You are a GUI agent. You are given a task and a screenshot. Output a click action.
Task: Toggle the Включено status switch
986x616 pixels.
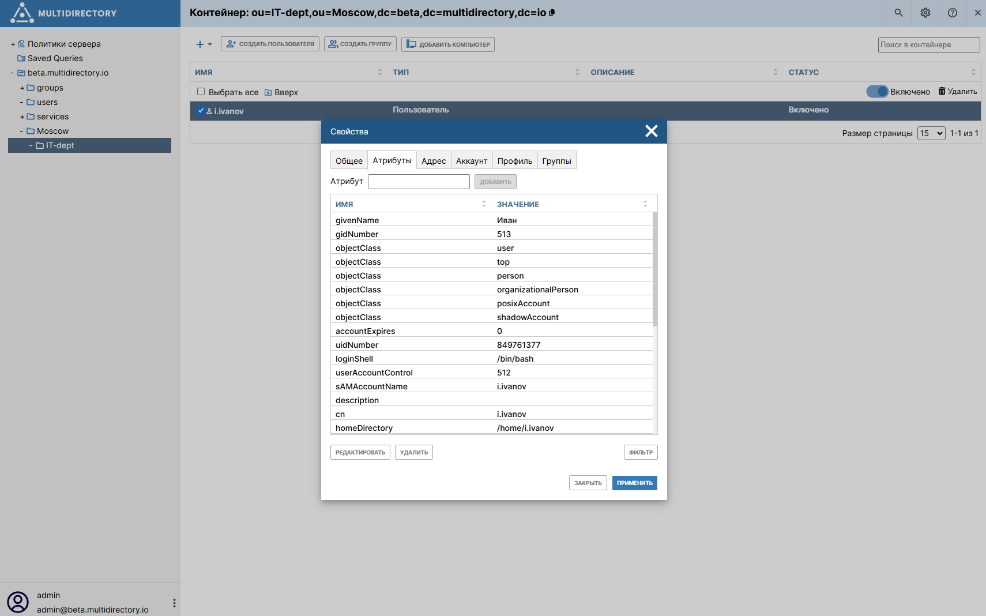(x=877, y=92)
